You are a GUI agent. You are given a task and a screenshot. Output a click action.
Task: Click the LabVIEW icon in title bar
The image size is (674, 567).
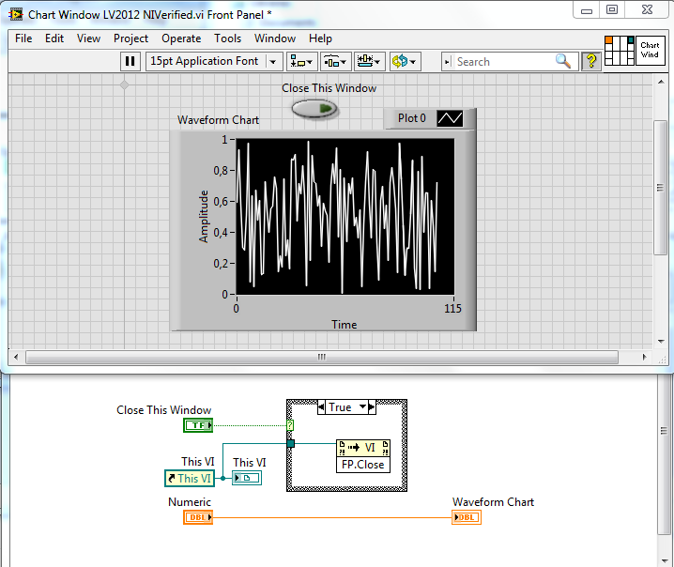click(x=16, y=15)
